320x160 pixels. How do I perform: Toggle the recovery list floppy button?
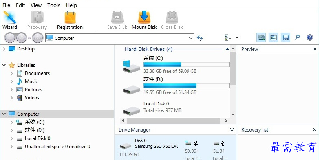coord(285,37)
